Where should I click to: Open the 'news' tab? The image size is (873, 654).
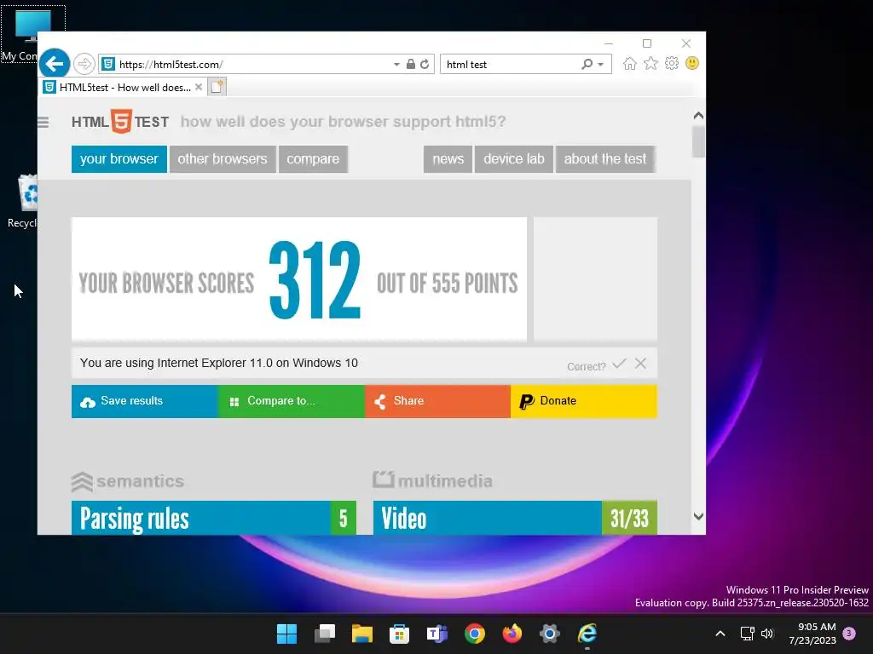pyautogui.click(x=448, y=159)
